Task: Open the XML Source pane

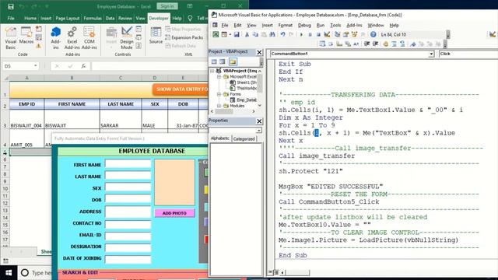Action: point(156,35)
